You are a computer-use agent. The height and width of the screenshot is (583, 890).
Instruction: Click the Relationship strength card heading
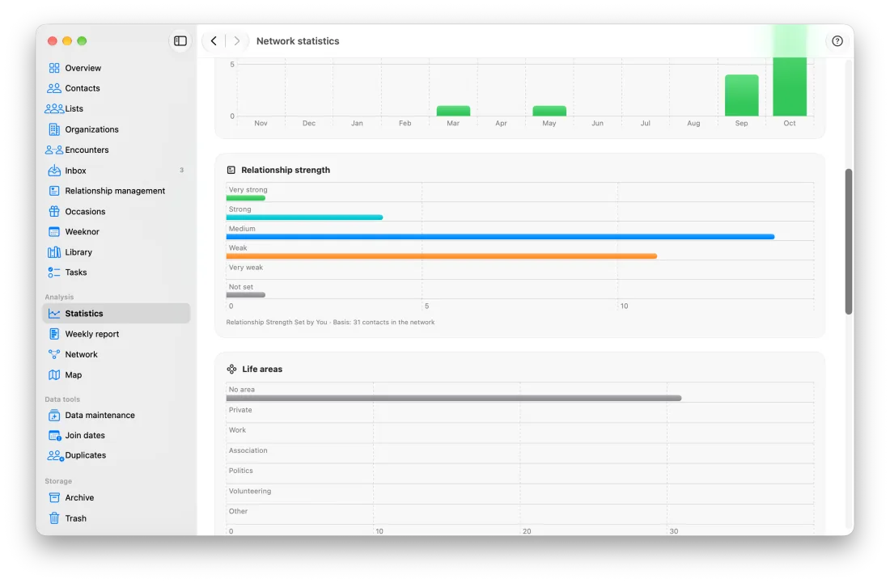(286, 170)
